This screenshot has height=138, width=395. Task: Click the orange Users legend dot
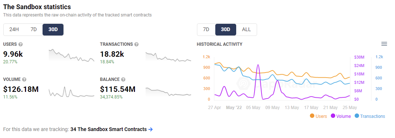pyautogui.click(x=312, y=116)
